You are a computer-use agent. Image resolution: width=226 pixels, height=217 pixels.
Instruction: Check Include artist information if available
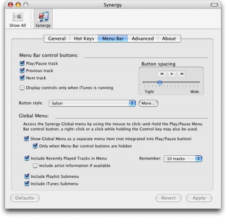(35, 166)
